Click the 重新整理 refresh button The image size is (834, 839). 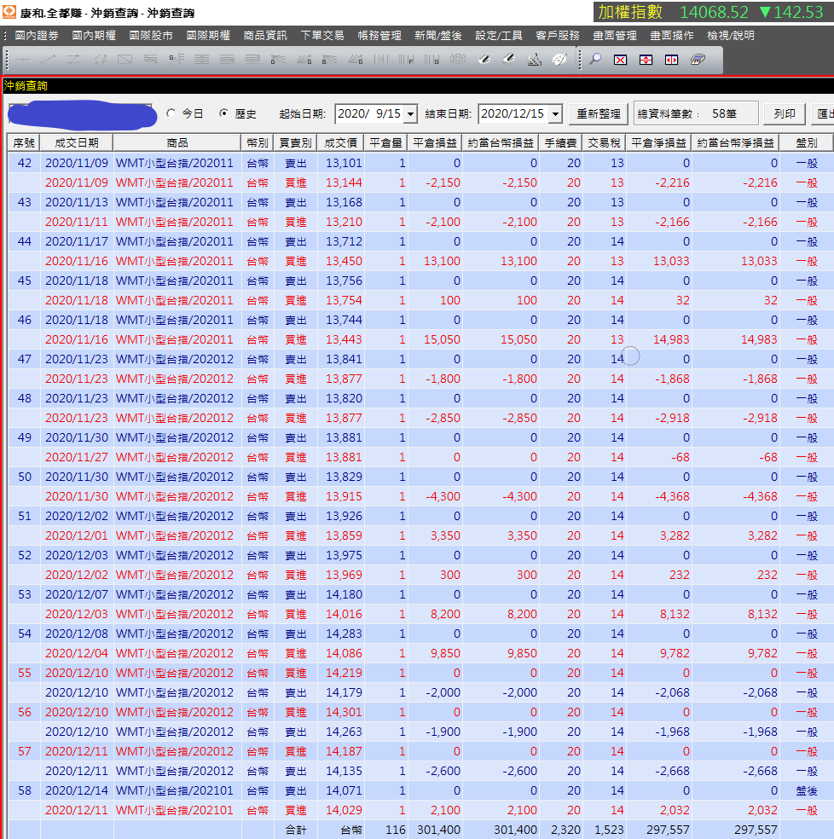[599, 114]
